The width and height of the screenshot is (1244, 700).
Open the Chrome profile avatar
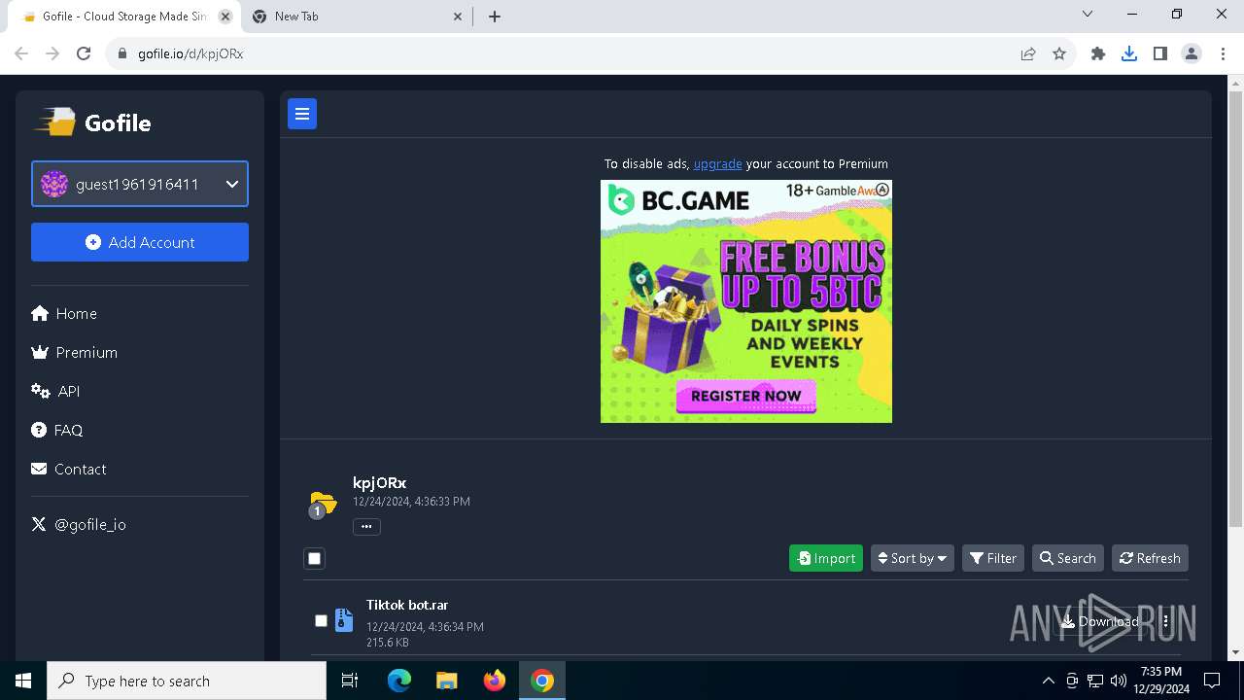point(1192,53)
